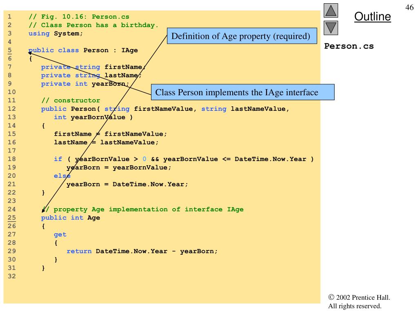This screenshot has width=418, height=314.
Task: Click slide number 46
Action: [409, 7]
